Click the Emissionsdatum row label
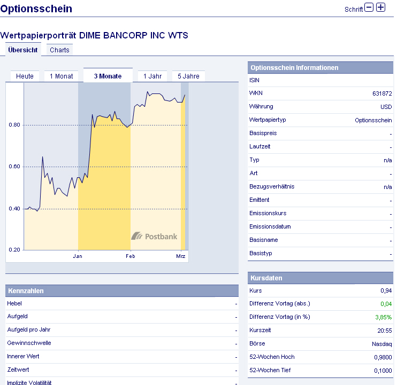 [270, 226]
